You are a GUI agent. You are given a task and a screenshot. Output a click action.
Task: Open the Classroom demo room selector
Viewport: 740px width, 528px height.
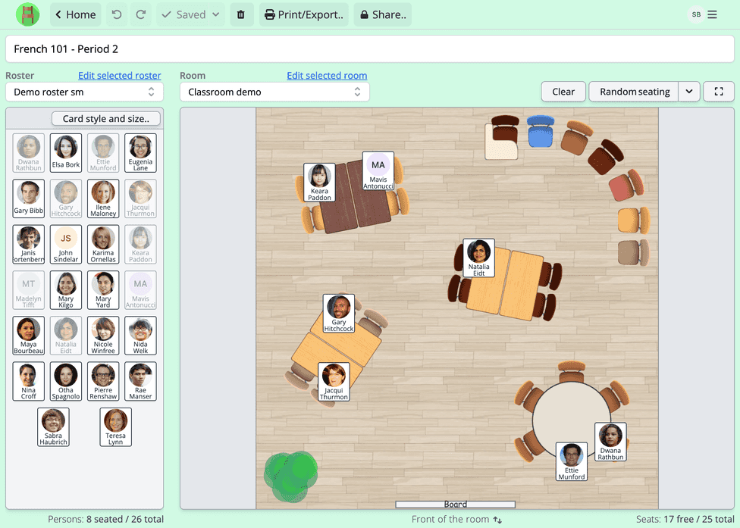274,91
